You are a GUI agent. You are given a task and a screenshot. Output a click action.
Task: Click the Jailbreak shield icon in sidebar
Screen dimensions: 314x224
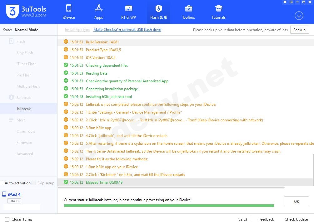pyautogui.click(x=11, y=97)
